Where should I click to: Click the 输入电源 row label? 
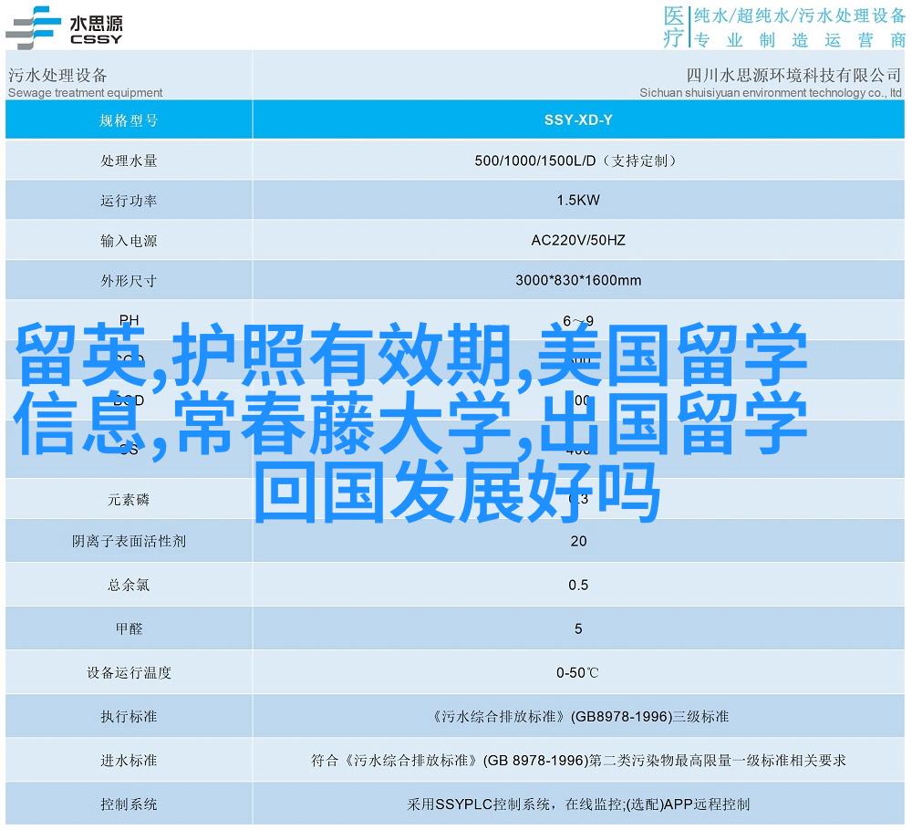click(129, 241)
